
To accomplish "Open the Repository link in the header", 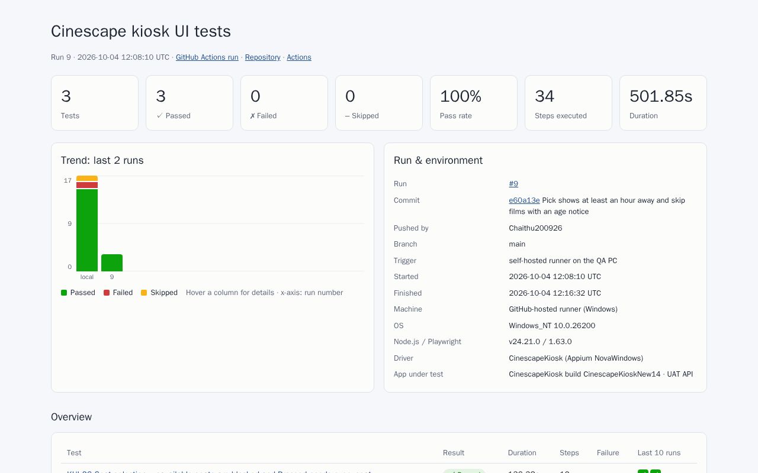I will [x=263, y=57].
